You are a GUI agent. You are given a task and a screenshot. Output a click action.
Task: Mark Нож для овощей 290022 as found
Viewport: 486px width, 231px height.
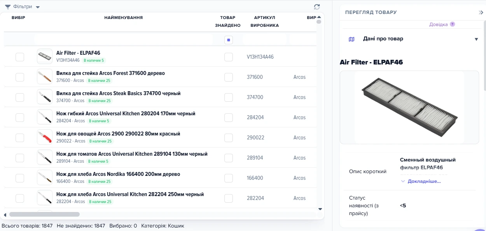tap(229, 138)
